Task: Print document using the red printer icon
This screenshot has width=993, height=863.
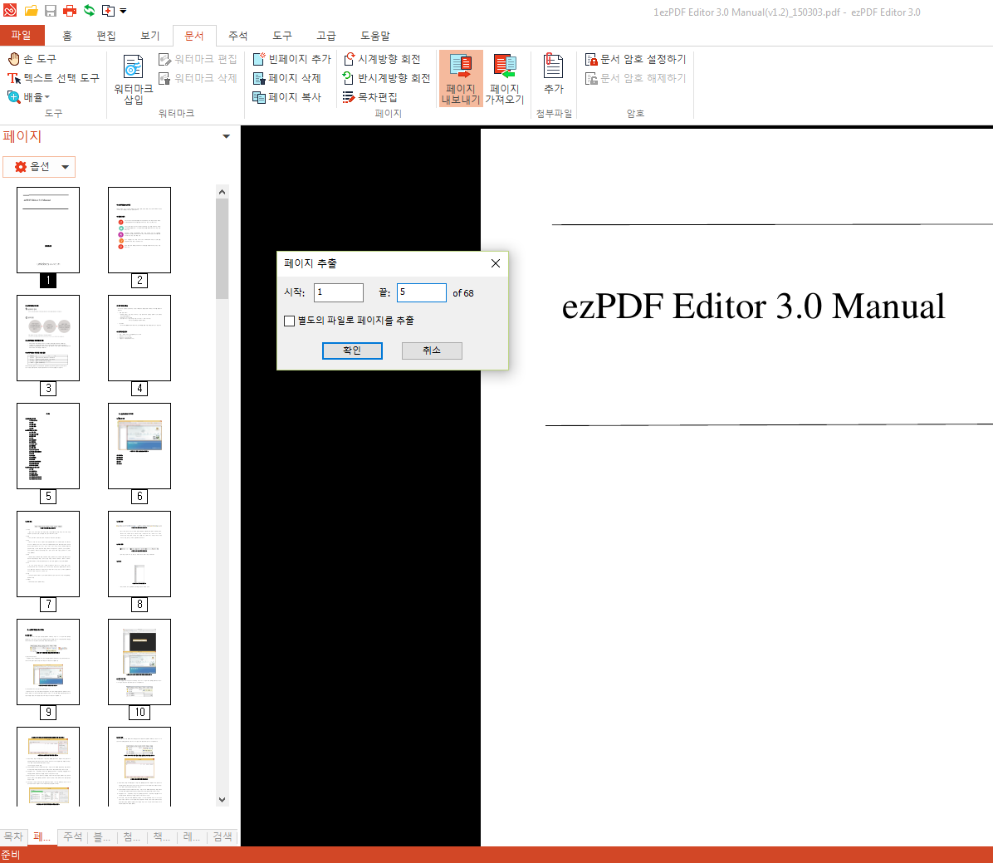Action: pyautogui.click(x=70, y=11)
